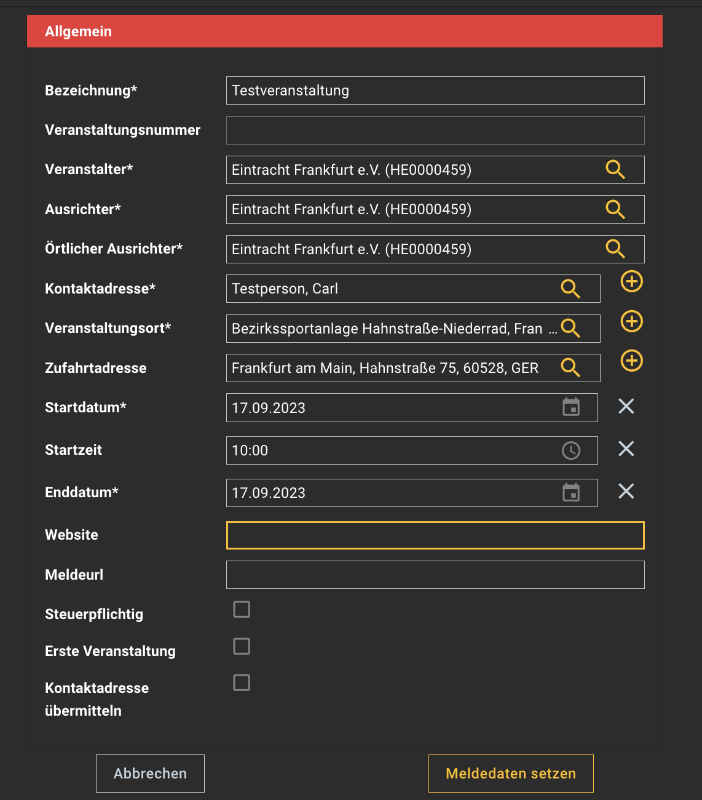
Task: Check the Erste Veranstaltung box
Action: (242, 646)
